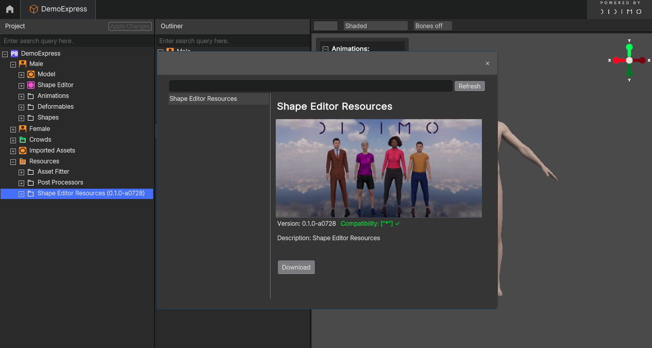Click the DemoExpress cube icon in the tab
Viewport: 652px width, 348px height.
click(34, 9)
